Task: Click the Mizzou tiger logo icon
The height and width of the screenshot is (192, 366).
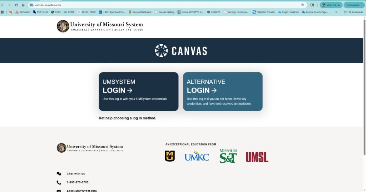Action: pyautogui.click(x=170, y=156)
